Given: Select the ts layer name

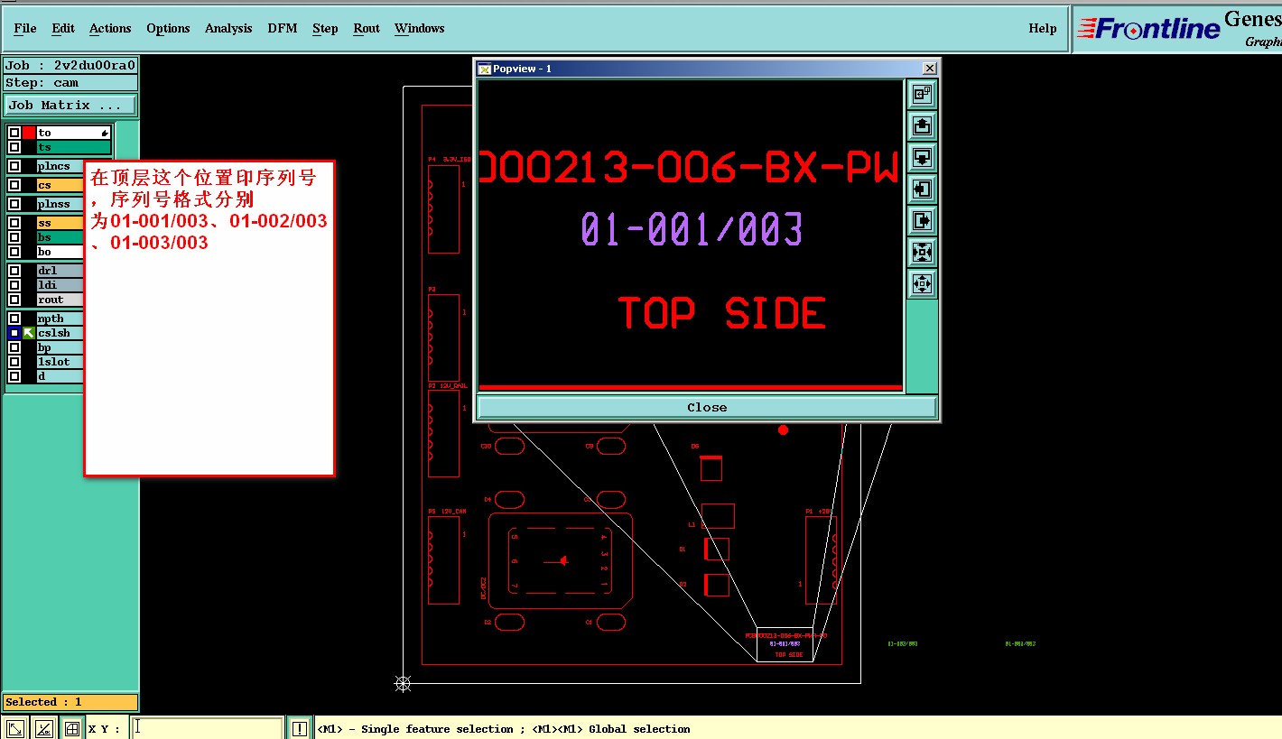Looking at the screenshot, I should click(x=74, y=147).
